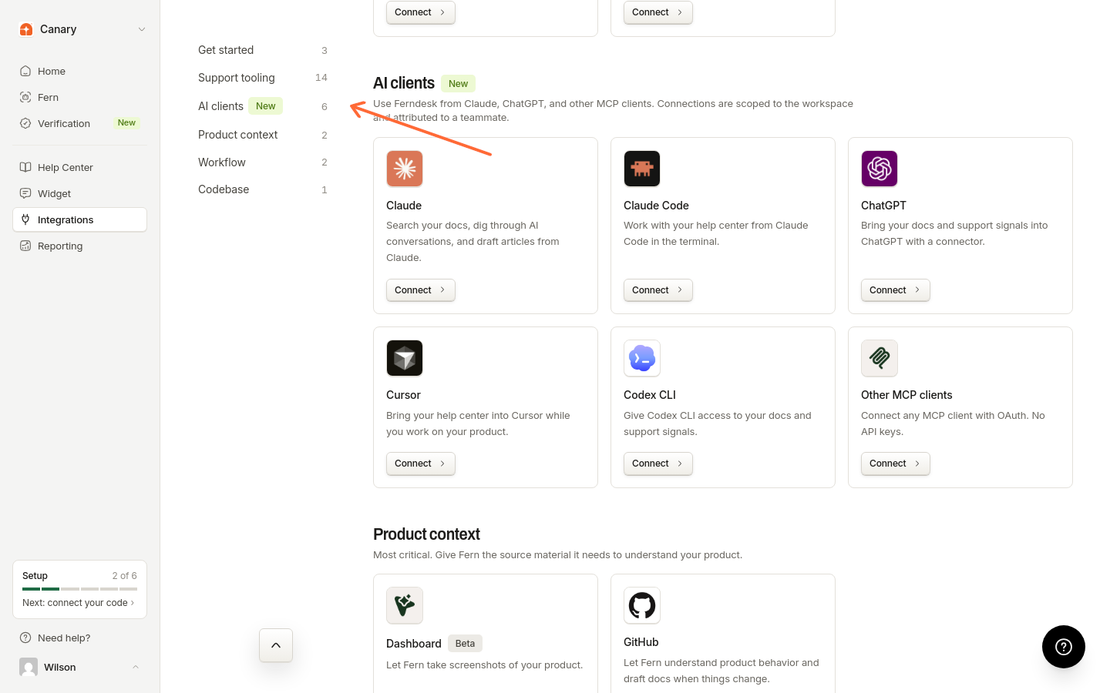Open the next setup step link
This screenshot has width=1110, height=693.
[79, 603]
